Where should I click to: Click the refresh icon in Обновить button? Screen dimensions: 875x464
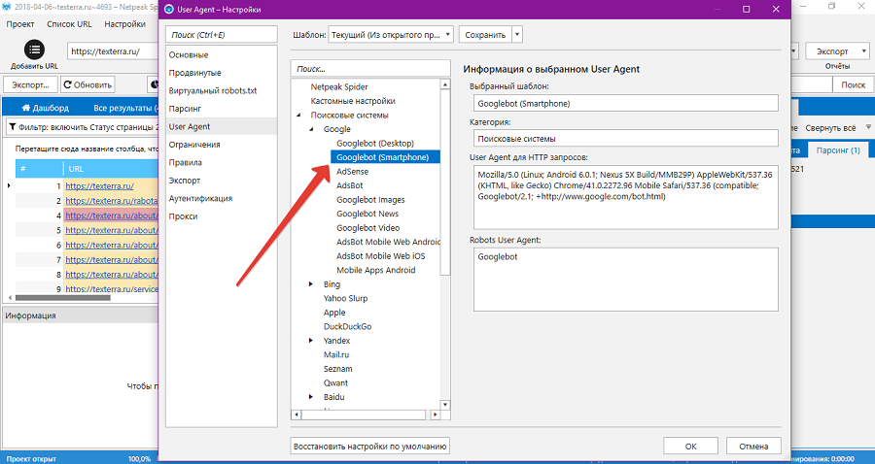pos(67,85)
